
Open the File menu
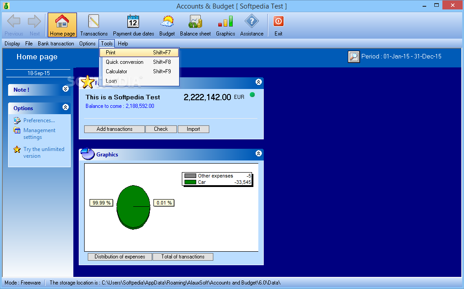coord(29,44)
